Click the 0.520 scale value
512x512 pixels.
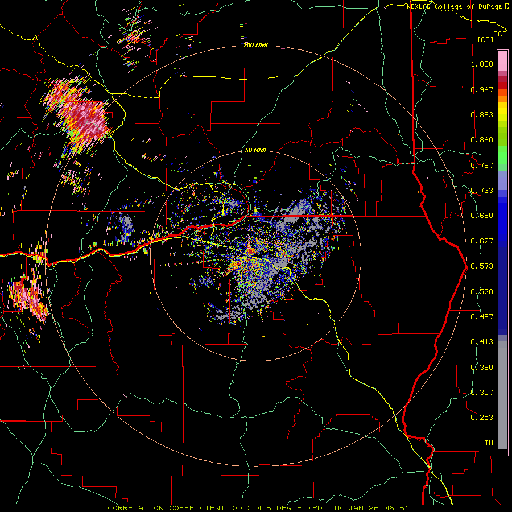tap(482, 292)
